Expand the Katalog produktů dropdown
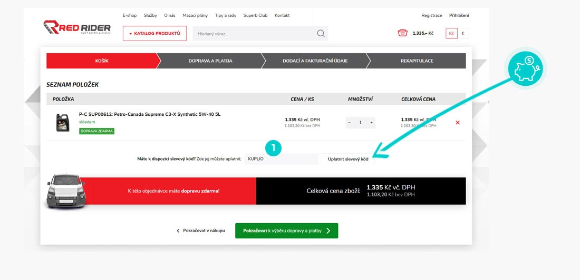This screenshot has height=280, width=580. click(x=154, y=33)
